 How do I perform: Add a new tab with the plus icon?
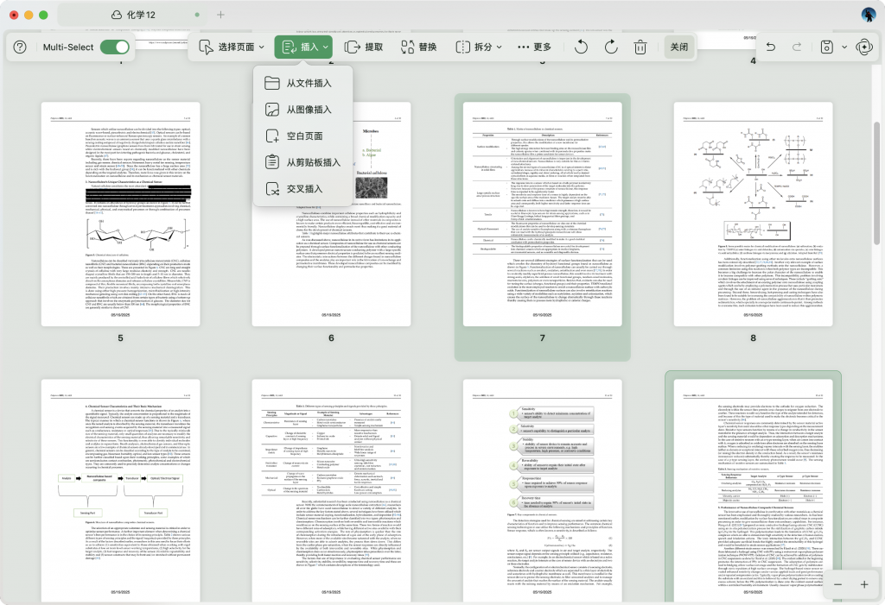tap(220, 15)
